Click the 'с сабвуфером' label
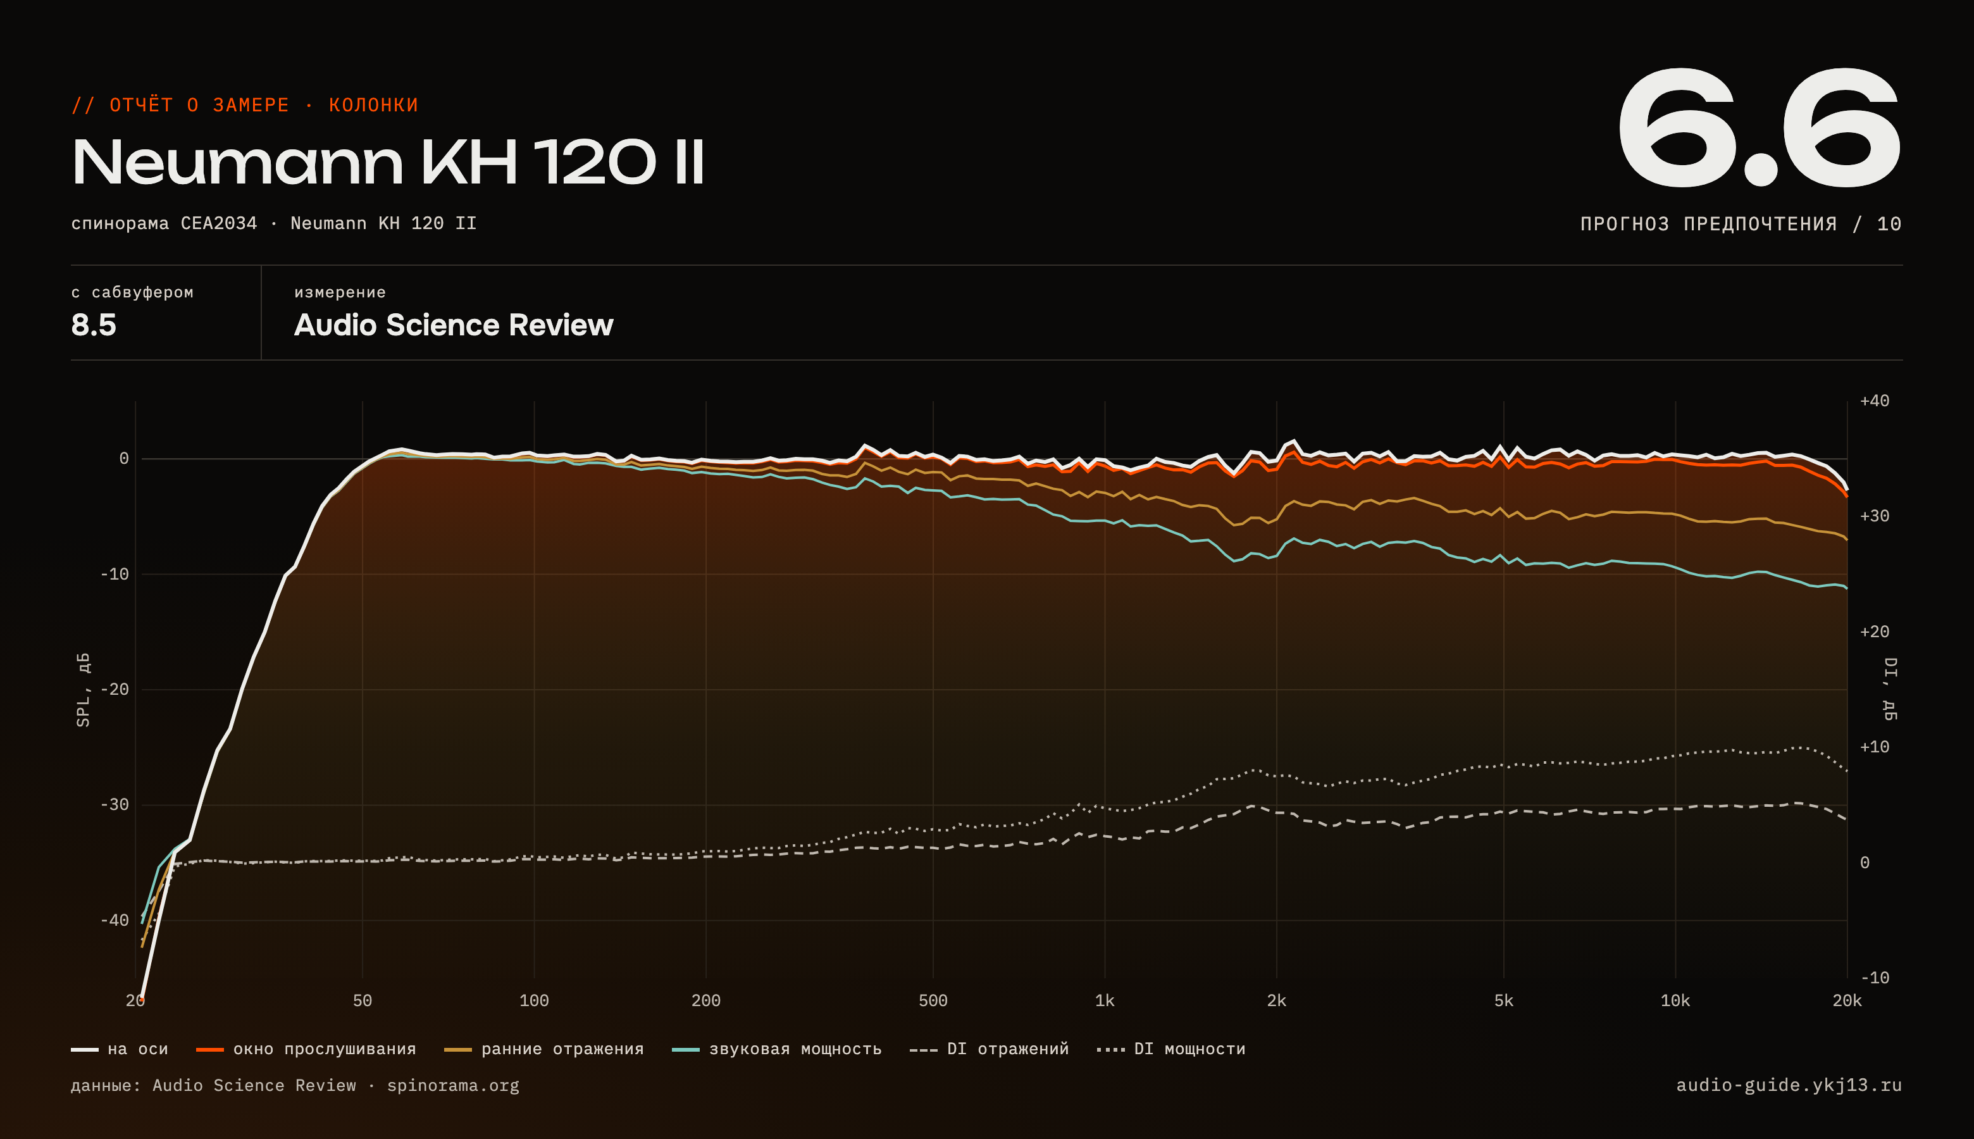The image size is (1974, 1139). tap(132, 292)
